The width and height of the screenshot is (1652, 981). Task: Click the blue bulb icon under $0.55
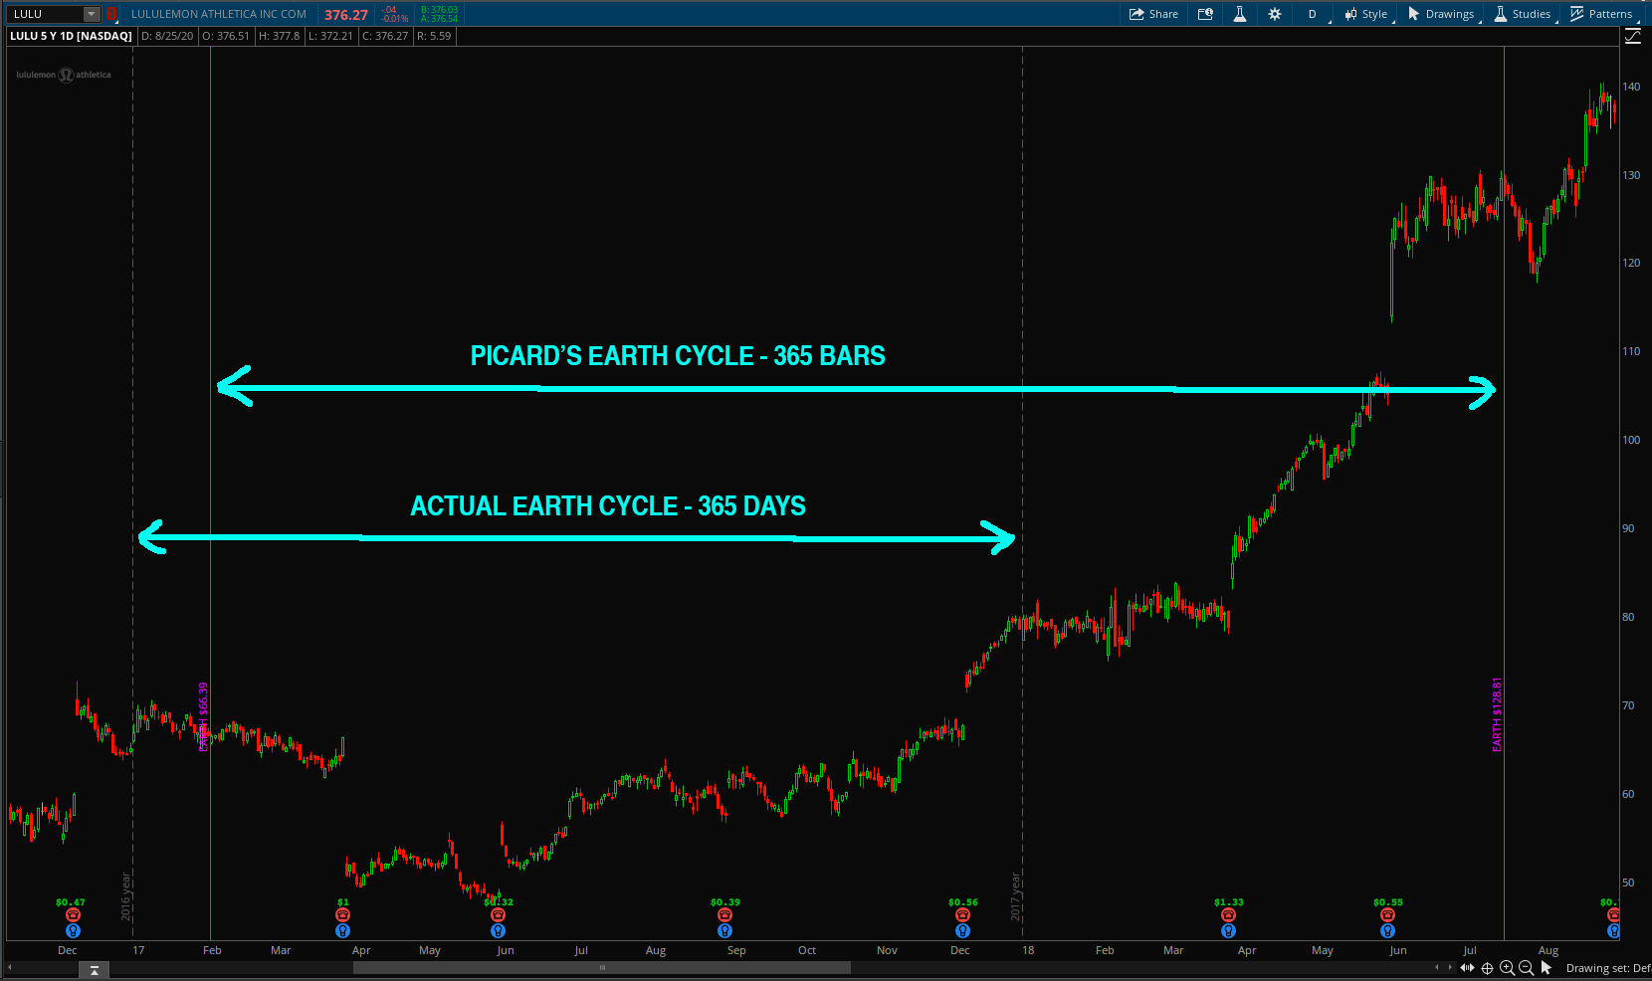[1387, 931]
